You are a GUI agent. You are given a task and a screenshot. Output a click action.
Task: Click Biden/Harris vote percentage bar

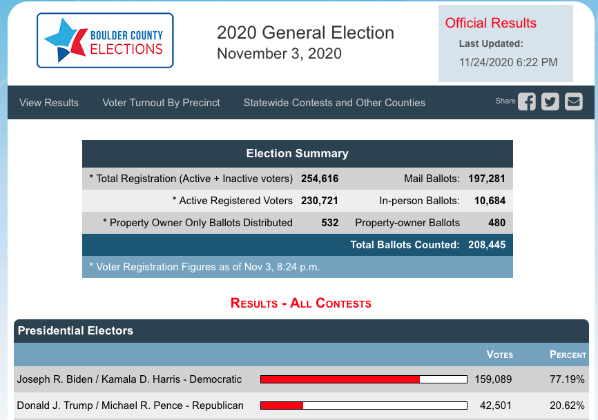pos(363,379)
